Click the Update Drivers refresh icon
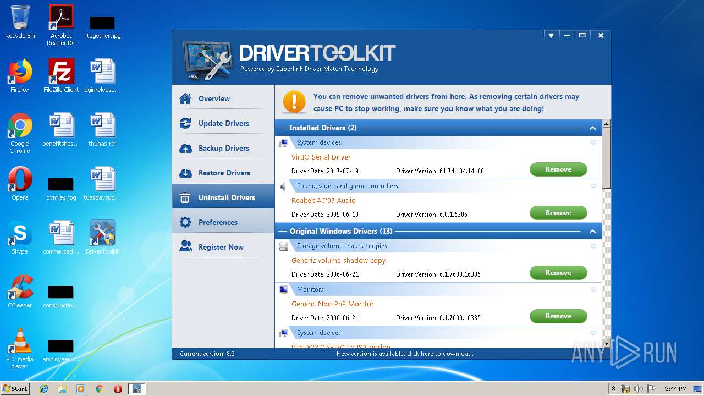The width and height of the screenshot is (704, 396). coord(185,123)
